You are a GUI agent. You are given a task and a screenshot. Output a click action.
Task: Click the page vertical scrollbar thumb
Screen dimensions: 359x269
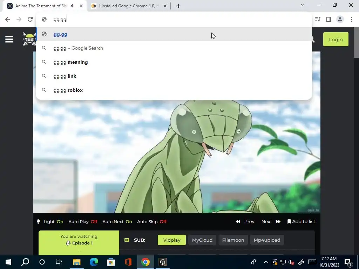tap(356, 42)
